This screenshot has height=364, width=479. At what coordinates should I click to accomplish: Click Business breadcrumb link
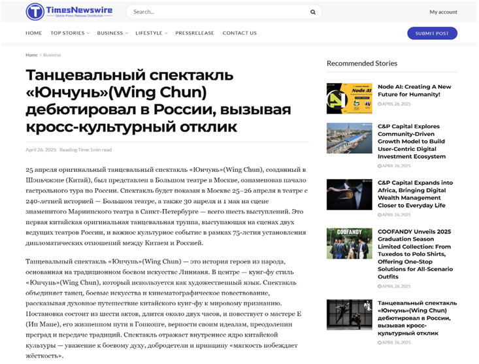52,55
